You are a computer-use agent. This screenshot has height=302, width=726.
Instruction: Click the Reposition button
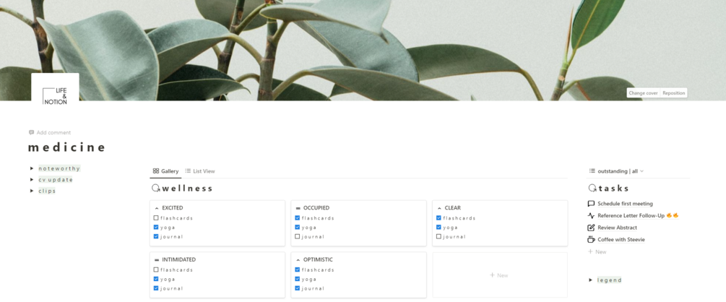click(x=674, y=93)
